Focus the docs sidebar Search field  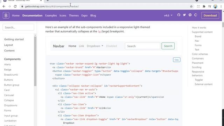tap(18, 27)
